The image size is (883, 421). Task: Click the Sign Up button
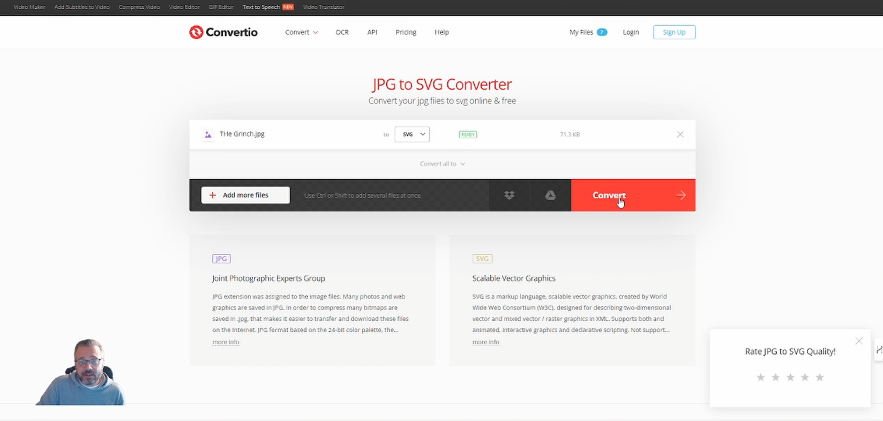674,32
